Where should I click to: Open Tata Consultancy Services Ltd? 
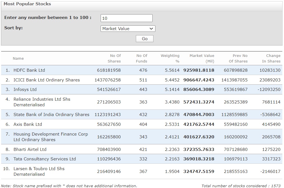44,159
